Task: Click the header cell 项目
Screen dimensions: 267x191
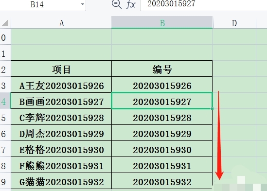Action: (x=61, y=69)
